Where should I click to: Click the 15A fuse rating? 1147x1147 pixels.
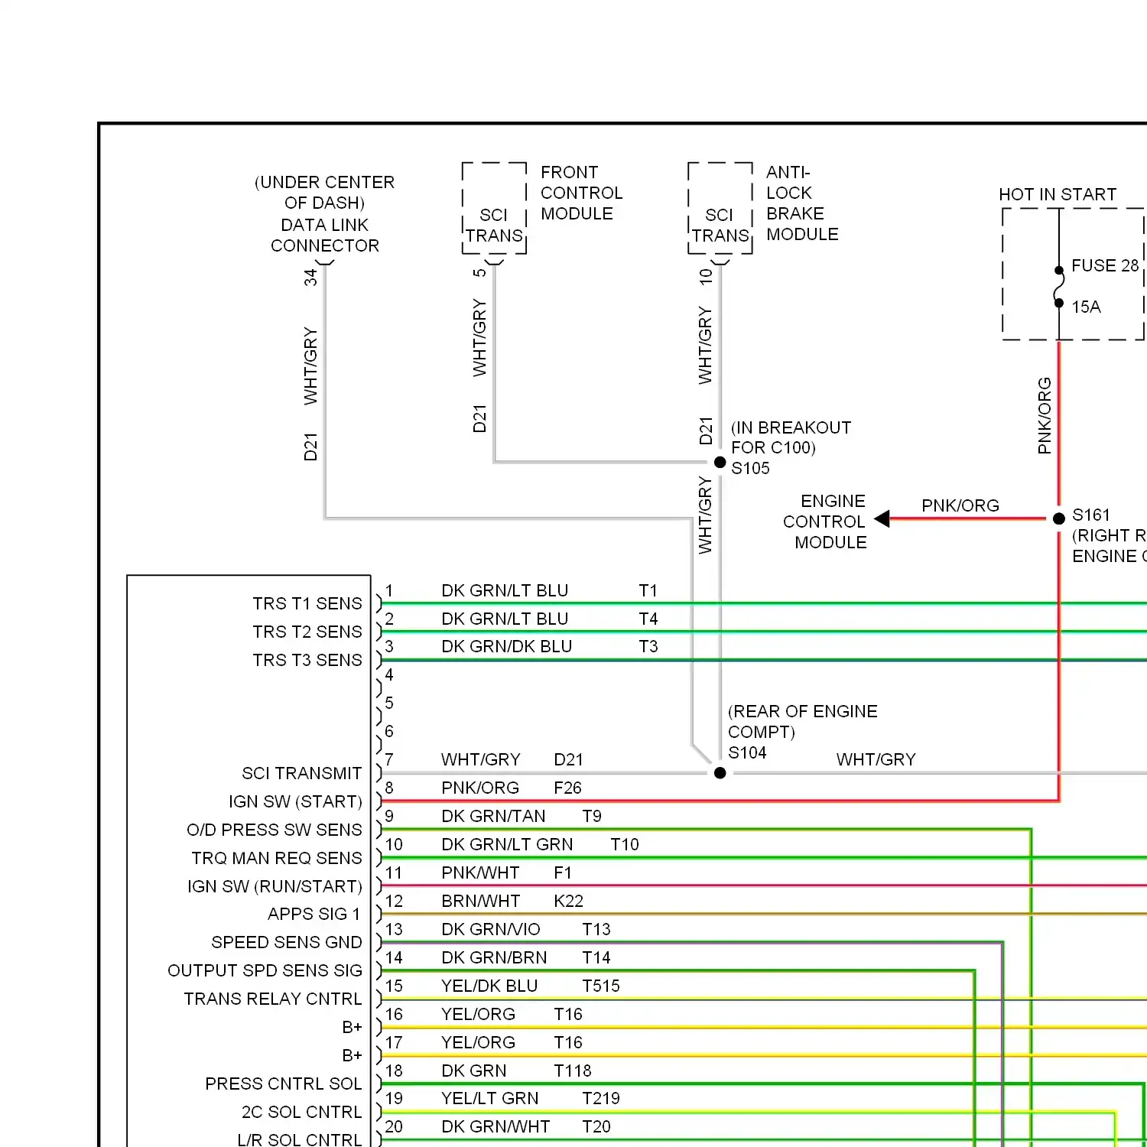point(1086,307)
